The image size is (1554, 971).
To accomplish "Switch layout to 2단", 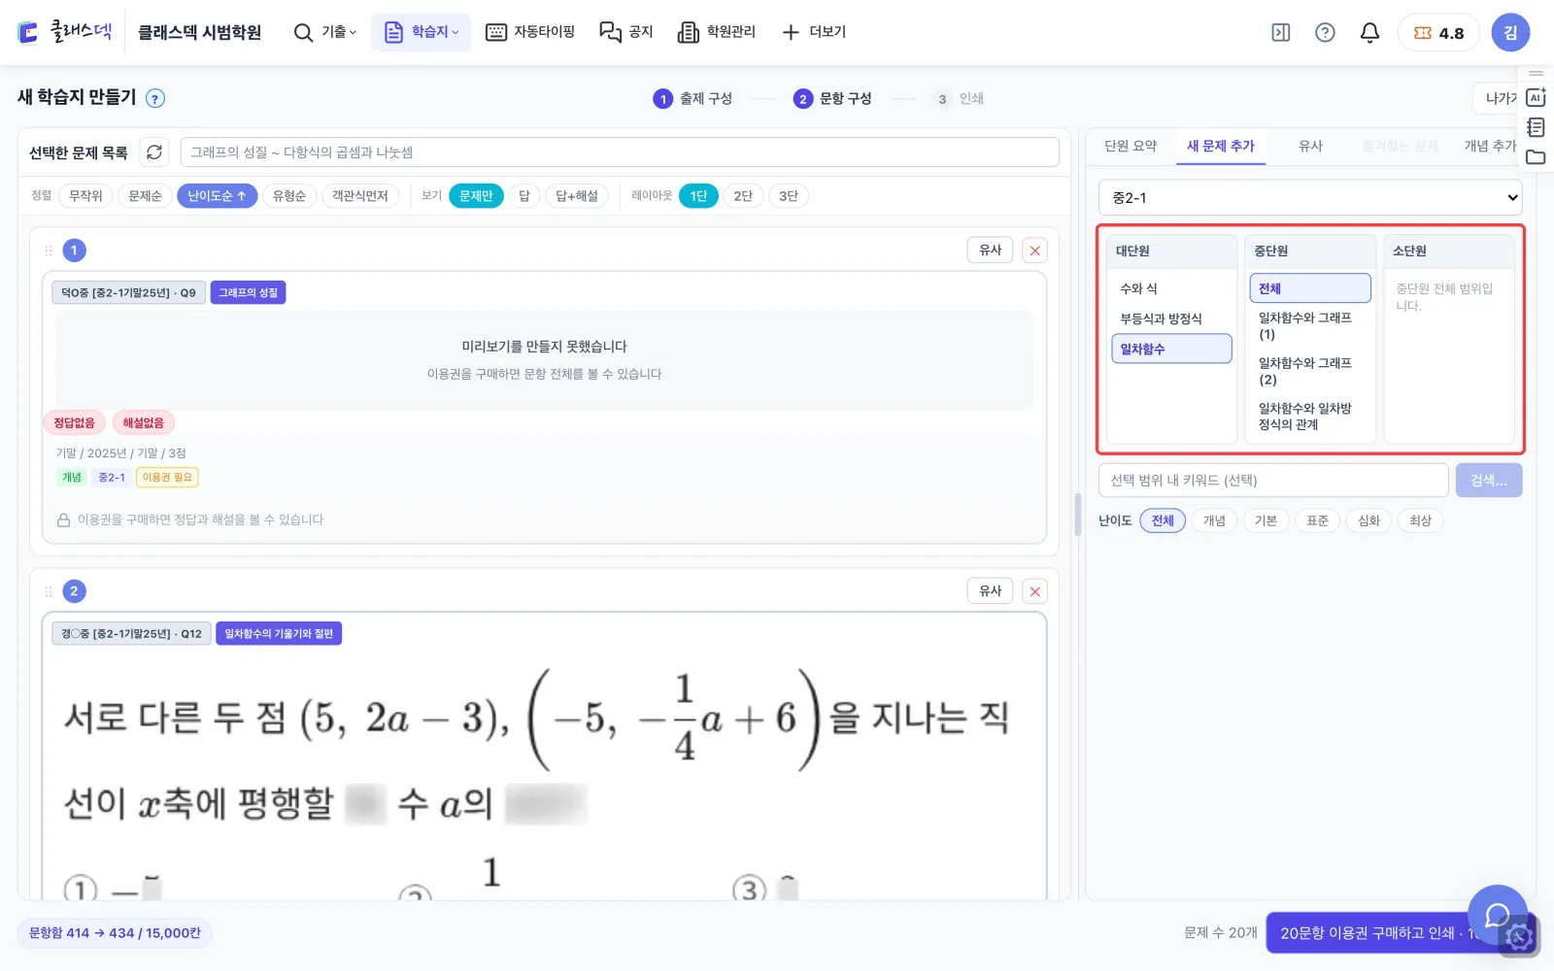I will click(x=743, y=196).
